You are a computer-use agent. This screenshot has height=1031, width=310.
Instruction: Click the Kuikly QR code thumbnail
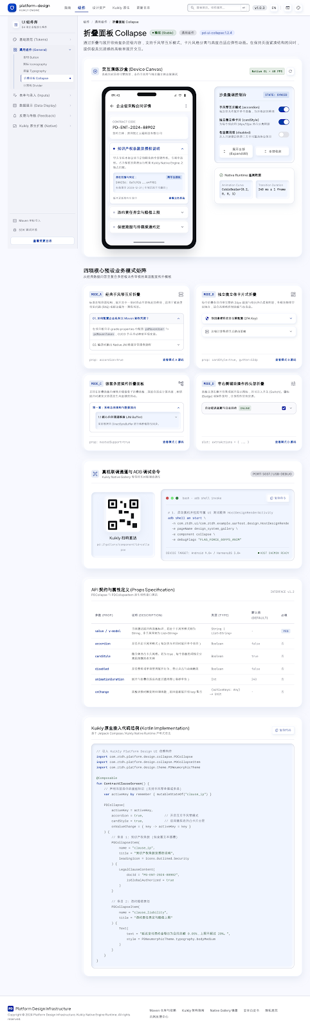tap(122, 515)
